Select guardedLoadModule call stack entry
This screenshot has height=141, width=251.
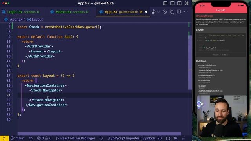(x=206, y=76)
